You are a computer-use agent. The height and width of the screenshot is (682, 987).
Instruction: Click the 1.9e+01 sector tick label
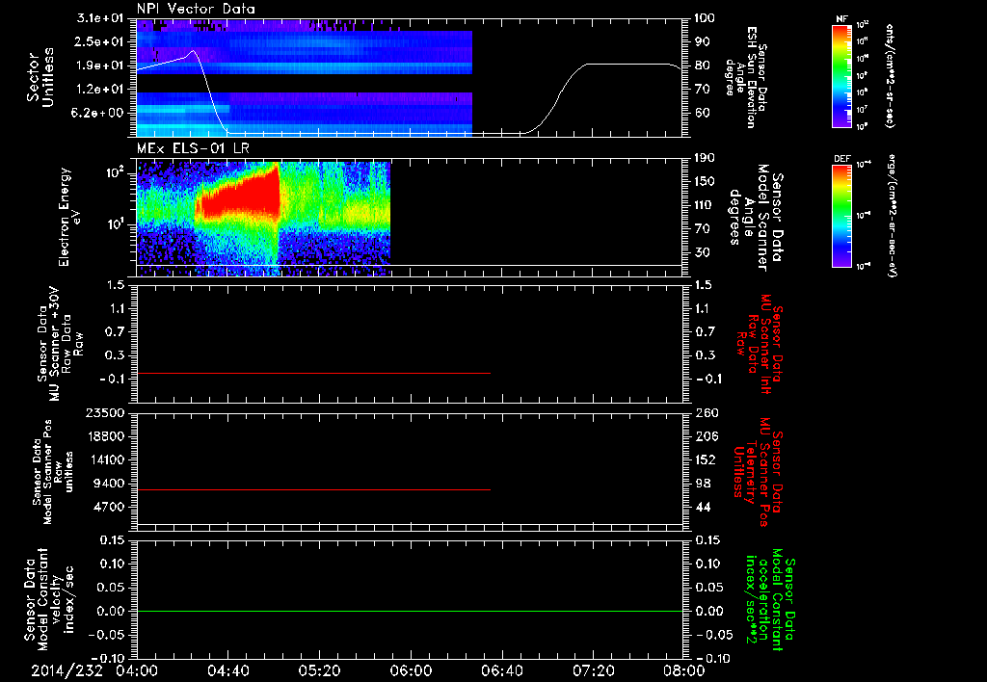click(x=100, y=66)
